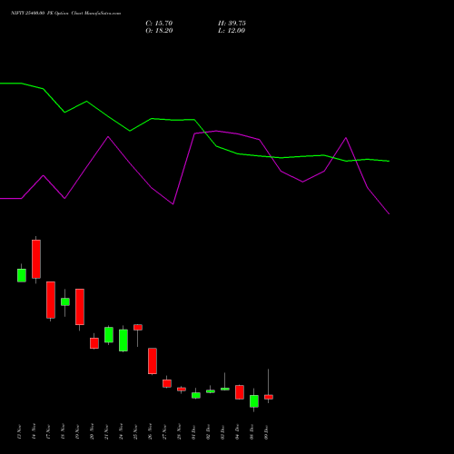Select the small green candlestick above 18 Nov
454x454 pixels.
(x=65, y=301)
